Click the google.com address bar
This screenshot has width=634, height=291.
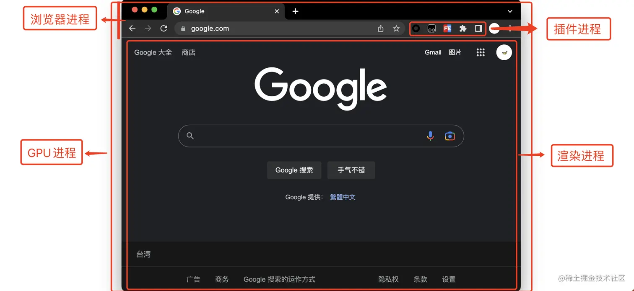click(x=289, y=28)
